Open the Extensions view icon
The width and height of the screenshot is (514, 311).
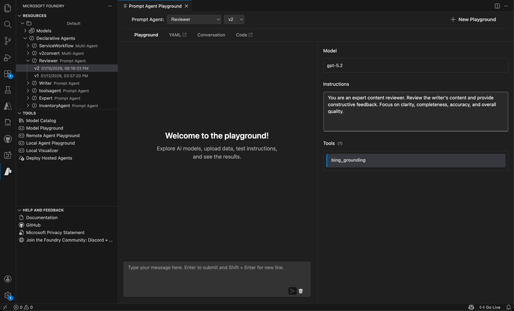point(8,74)
